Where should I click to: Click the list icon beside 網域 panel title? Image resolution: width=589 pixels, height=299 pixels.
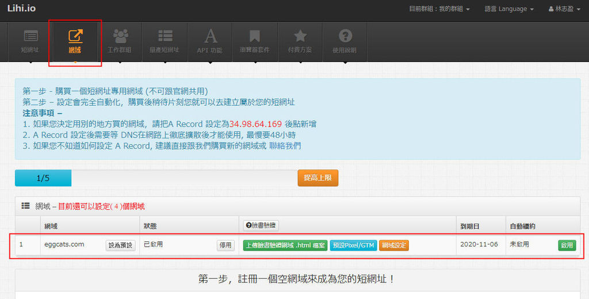pyautogui.click(x=25, y=206)
